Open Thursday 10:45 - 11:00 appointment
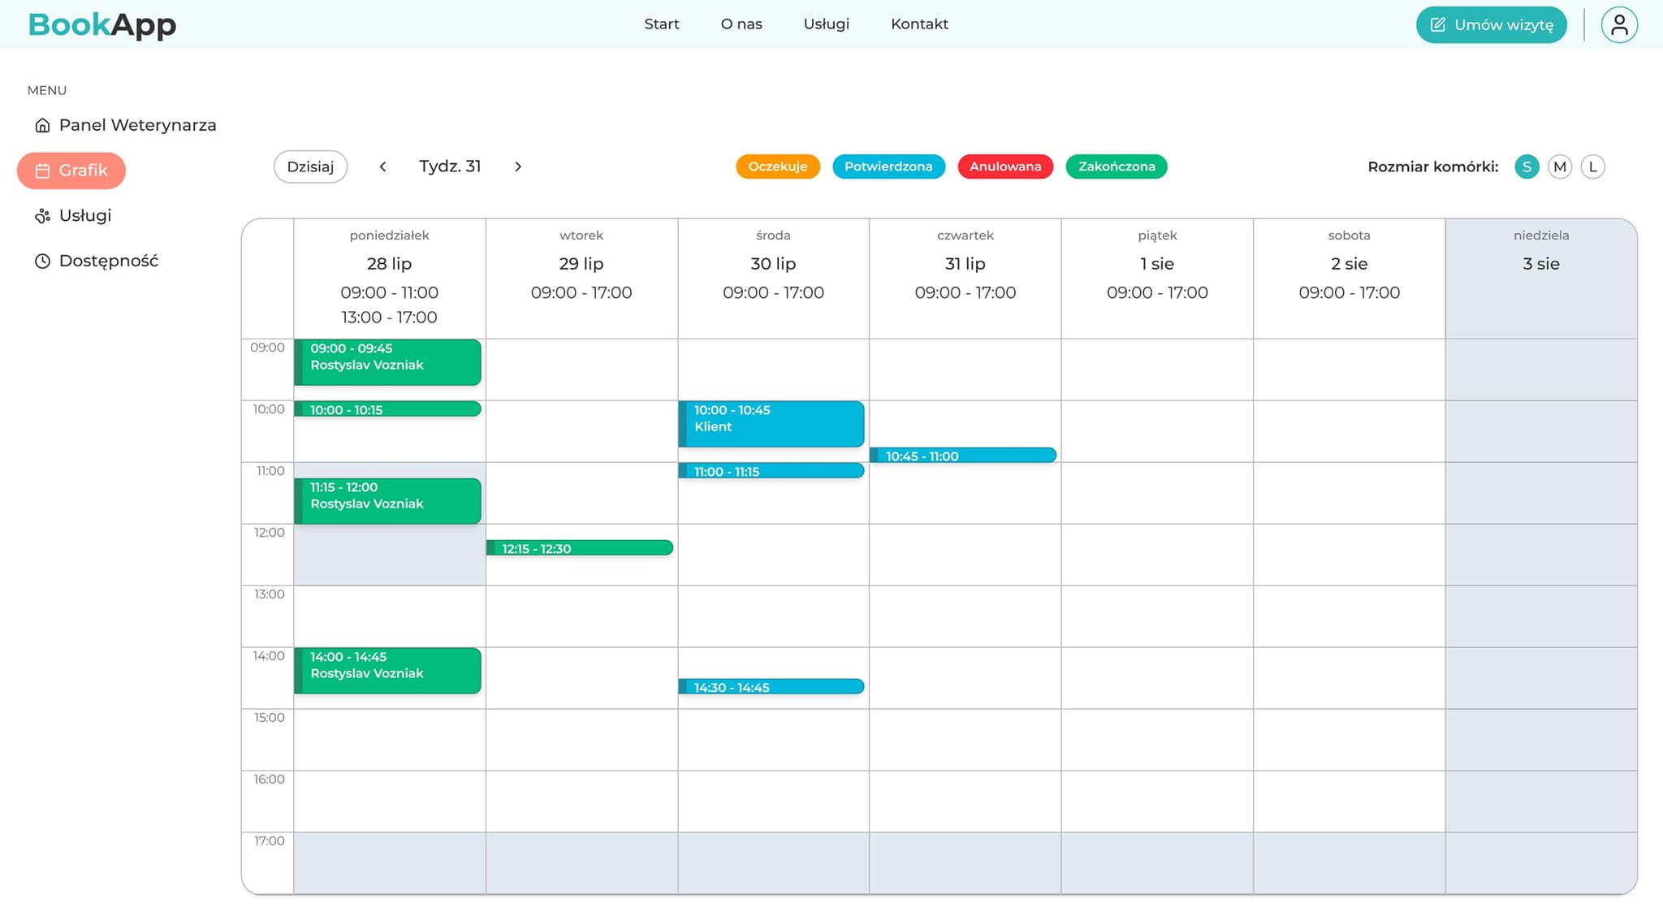Viewport: 1663px width, 916px height. tap(963, 456)
